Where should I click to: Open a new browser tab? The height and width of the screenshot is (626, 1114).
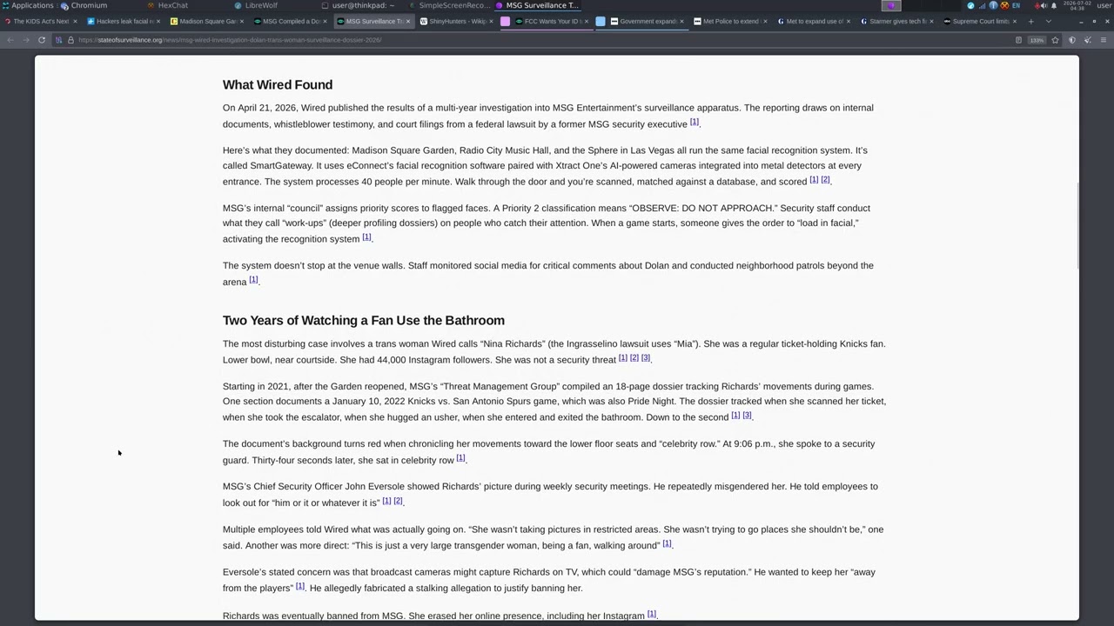pyautogui.click(x=1030, y=21)
